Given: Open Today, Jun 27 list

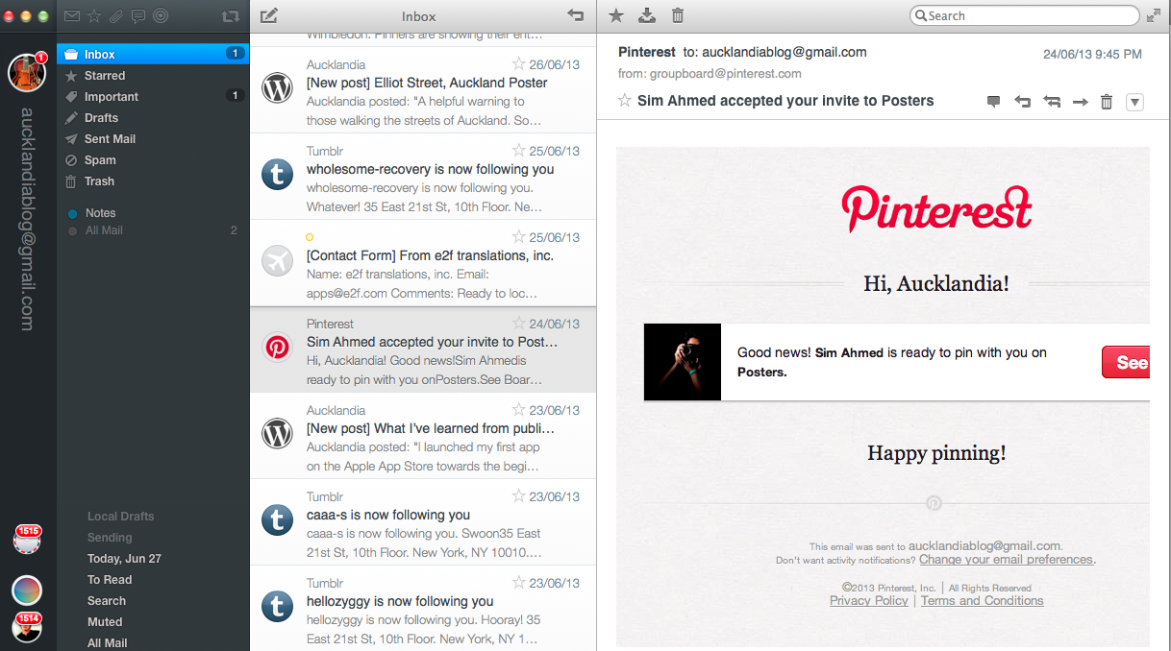Looking at the screenshot, I should (x=124, y=559).
